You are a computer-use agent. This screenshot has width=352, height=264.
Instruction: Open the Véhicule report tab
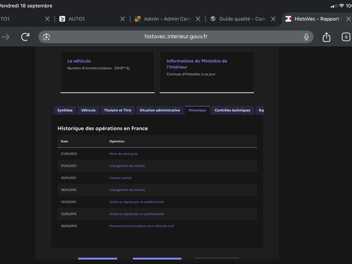88,110
